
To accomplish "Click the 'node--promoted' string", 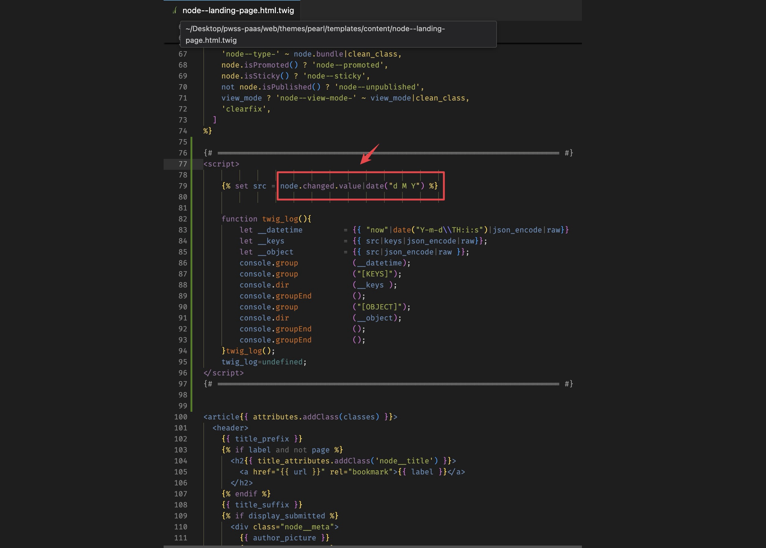I will point(348,65).
